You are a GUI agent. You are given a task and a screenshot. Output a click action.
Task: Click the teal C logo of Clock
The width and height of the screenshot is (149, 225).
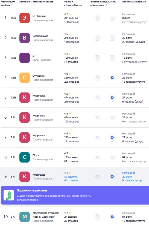click(x=25, y=157)
